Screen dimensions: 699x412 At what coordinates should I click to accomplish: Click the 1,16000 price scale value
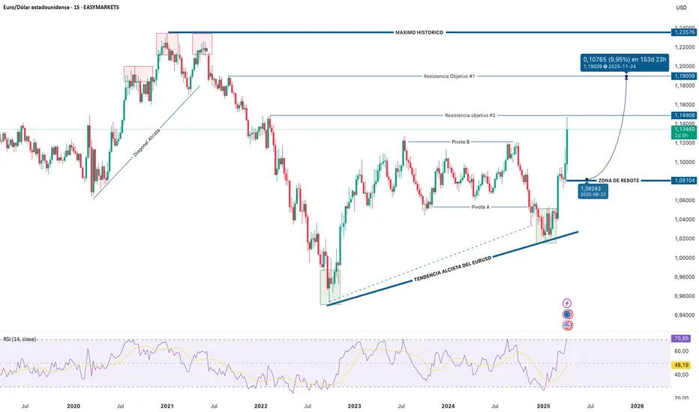point(685,105)
